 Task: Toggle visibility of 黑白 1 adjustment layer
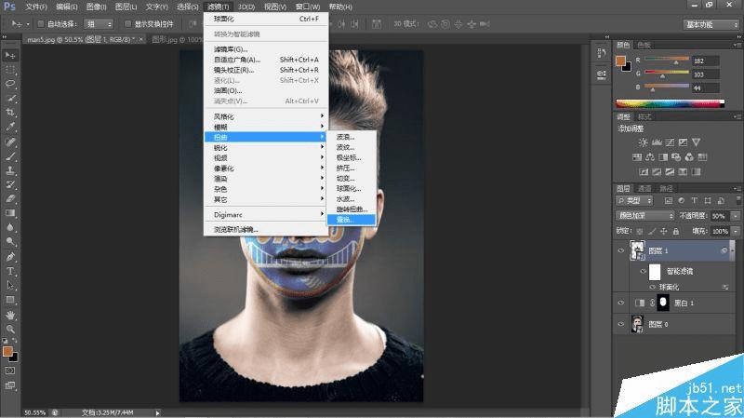(621, 303)
